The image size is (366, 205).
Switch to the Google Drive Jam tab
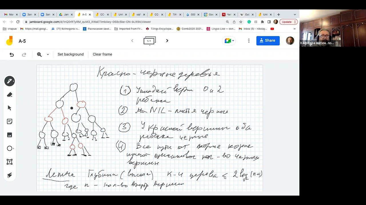pyautogui.click(x=65, y=15)
